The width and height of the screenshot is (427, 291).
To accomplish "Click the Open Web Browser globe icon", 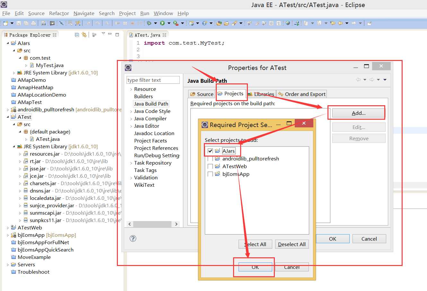I will coord(288,23).
